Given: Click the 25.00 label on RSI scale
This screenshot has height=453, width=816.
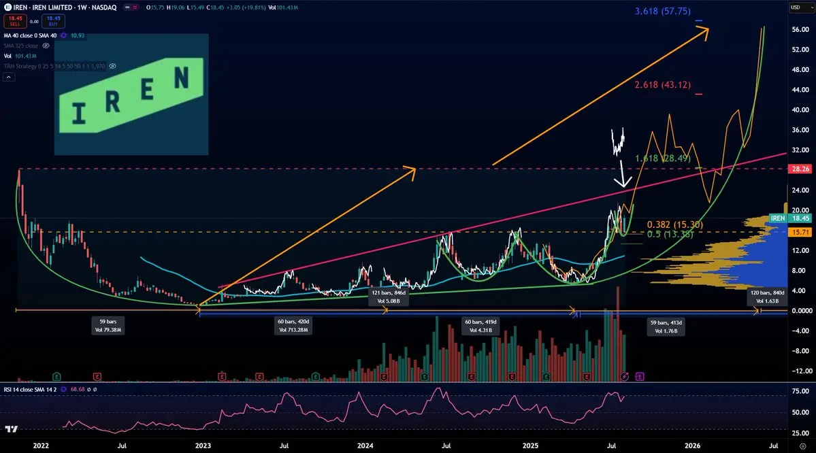Looking at the screenshot, I should click(x=800, y=433).
